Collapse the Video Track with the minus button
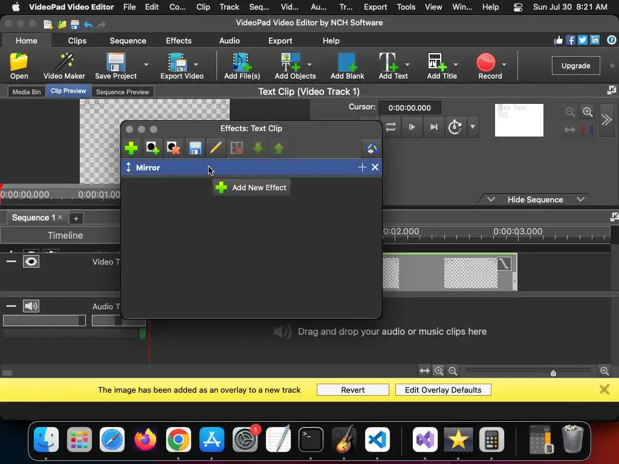The image size is (619, 464). [11, 262]
